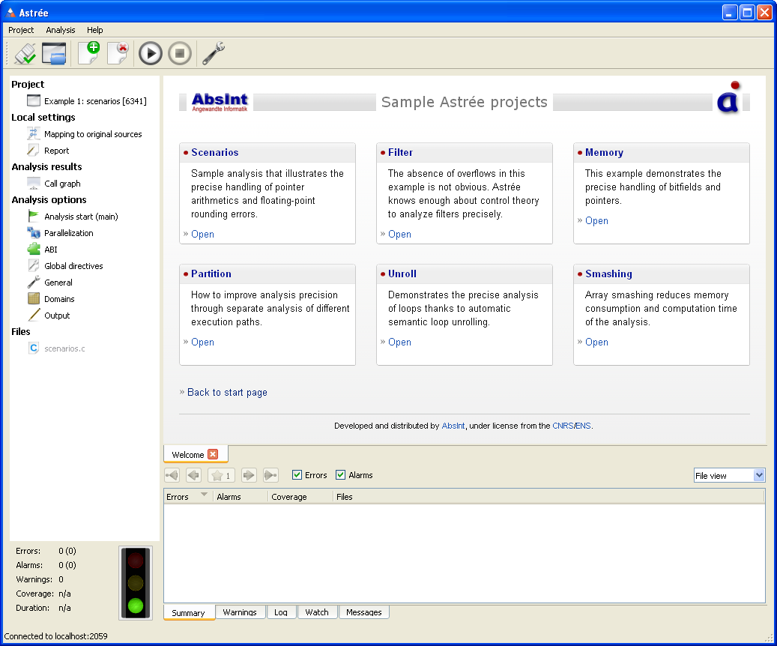Click the traffic light status indicator
The width and height of the screenshot is (777, 646).
136,583
